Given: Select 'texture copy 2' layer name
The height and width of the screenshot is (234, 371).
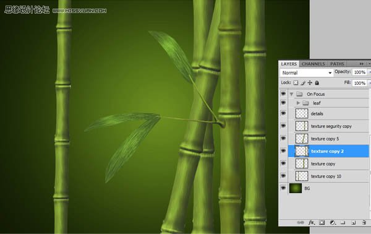Looking at the screenshot, I should (327, 151).
